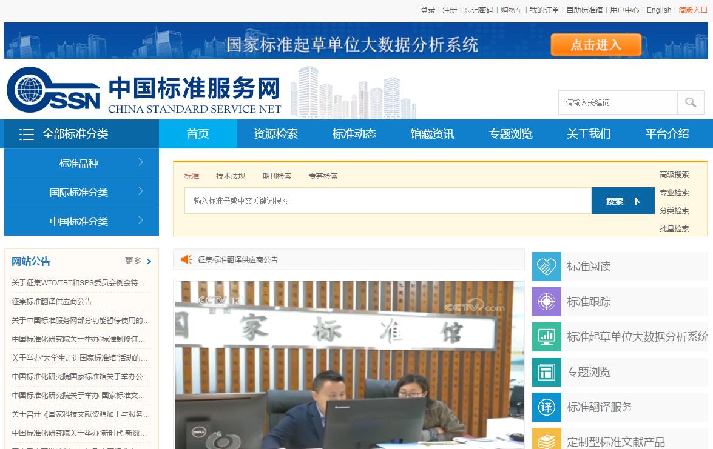The width and height of the screenshot is (713, 449).
Task: Select the 标准翻译服务 translate icon
Action: 547,407
